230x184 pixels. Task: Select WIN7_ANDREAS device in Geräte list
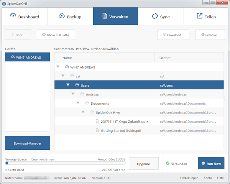coord(28,57)
